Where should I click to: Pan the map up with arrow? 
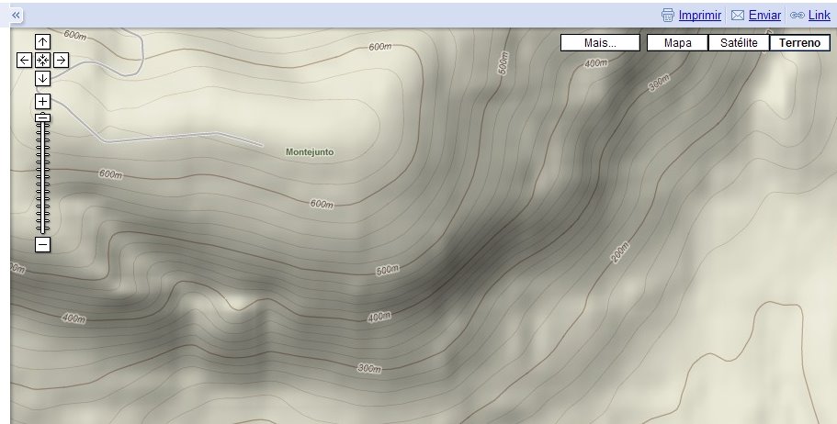pos(42,41)
